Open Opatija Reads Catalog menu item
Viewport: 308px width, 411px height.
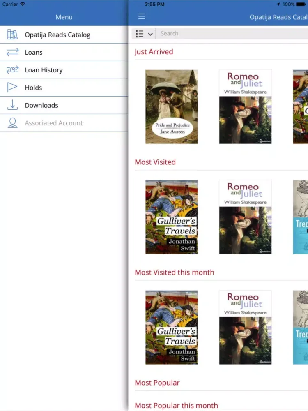pos(64,35)
